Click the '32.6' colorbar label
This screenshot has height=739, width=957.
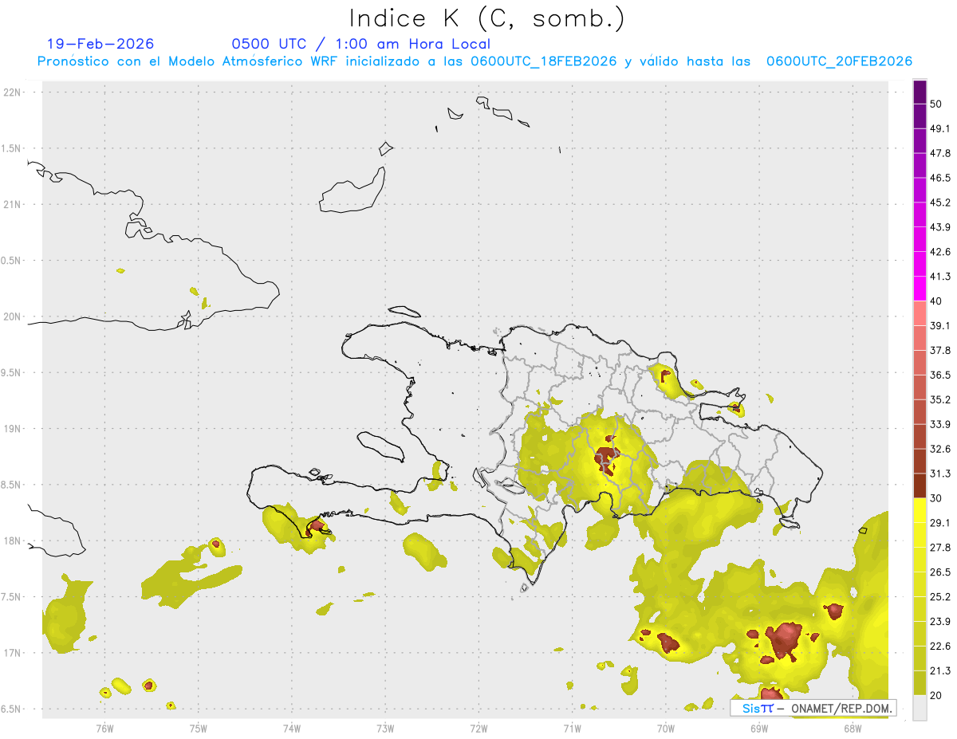(940, 449)
